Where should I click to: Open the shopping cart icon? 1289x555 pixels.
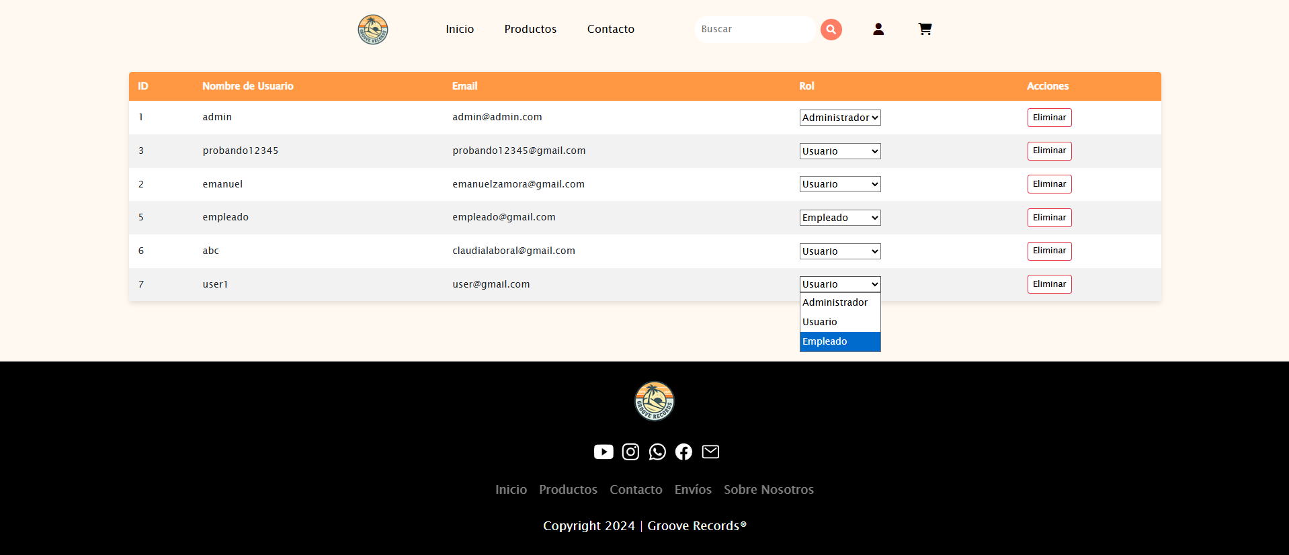coord(925,29)
